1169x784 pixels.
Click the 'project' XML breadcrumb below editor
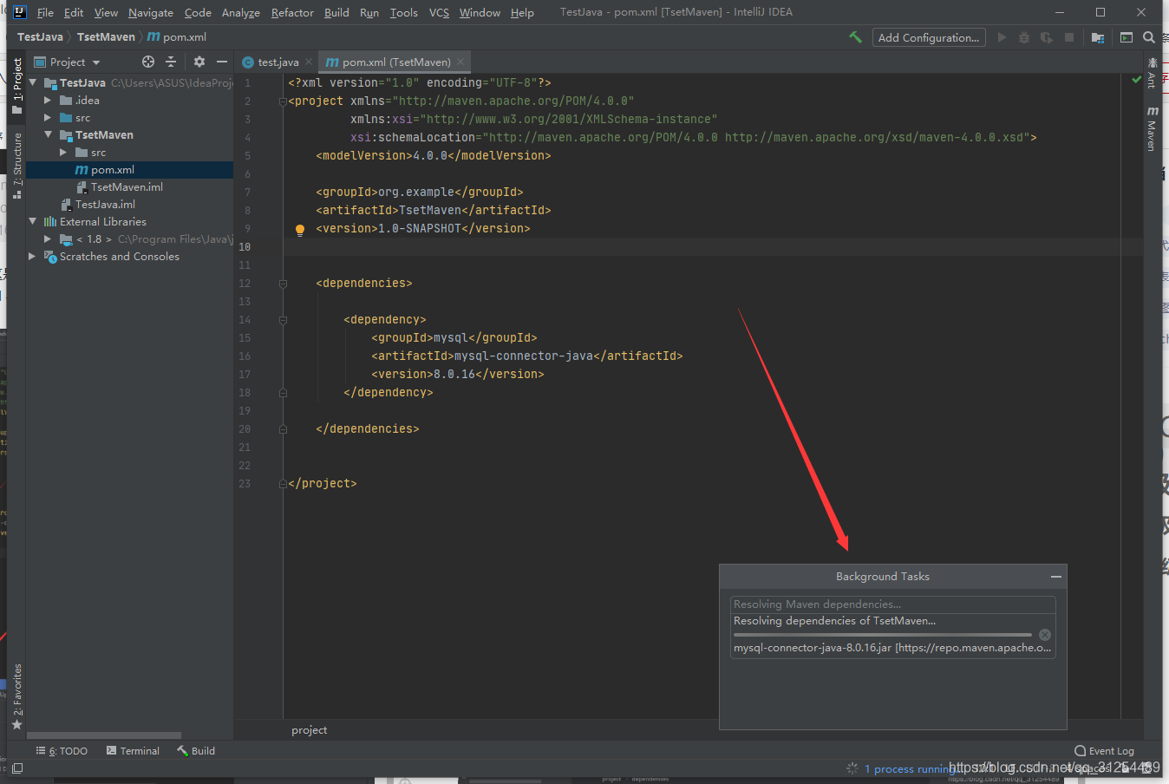pyautogui.click(x=310, y=730)
